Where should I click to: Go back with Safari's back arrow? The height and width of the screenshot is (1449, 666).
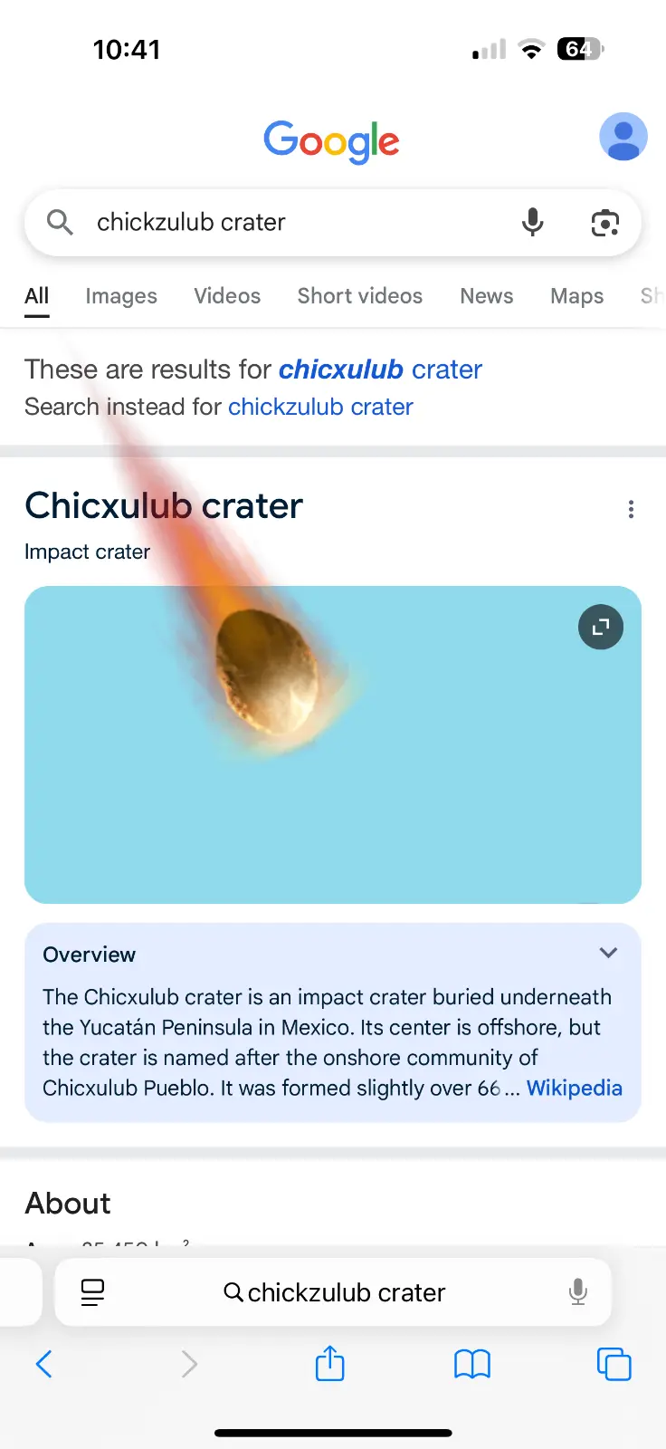pos(43,1364)
